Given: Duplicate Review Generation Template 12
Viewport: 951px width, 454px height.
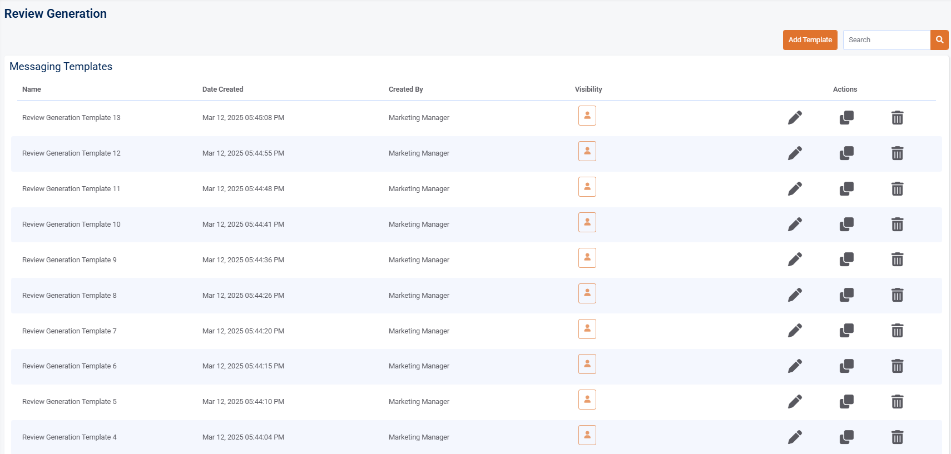Looking at the screenshot, I should point(846,153).
